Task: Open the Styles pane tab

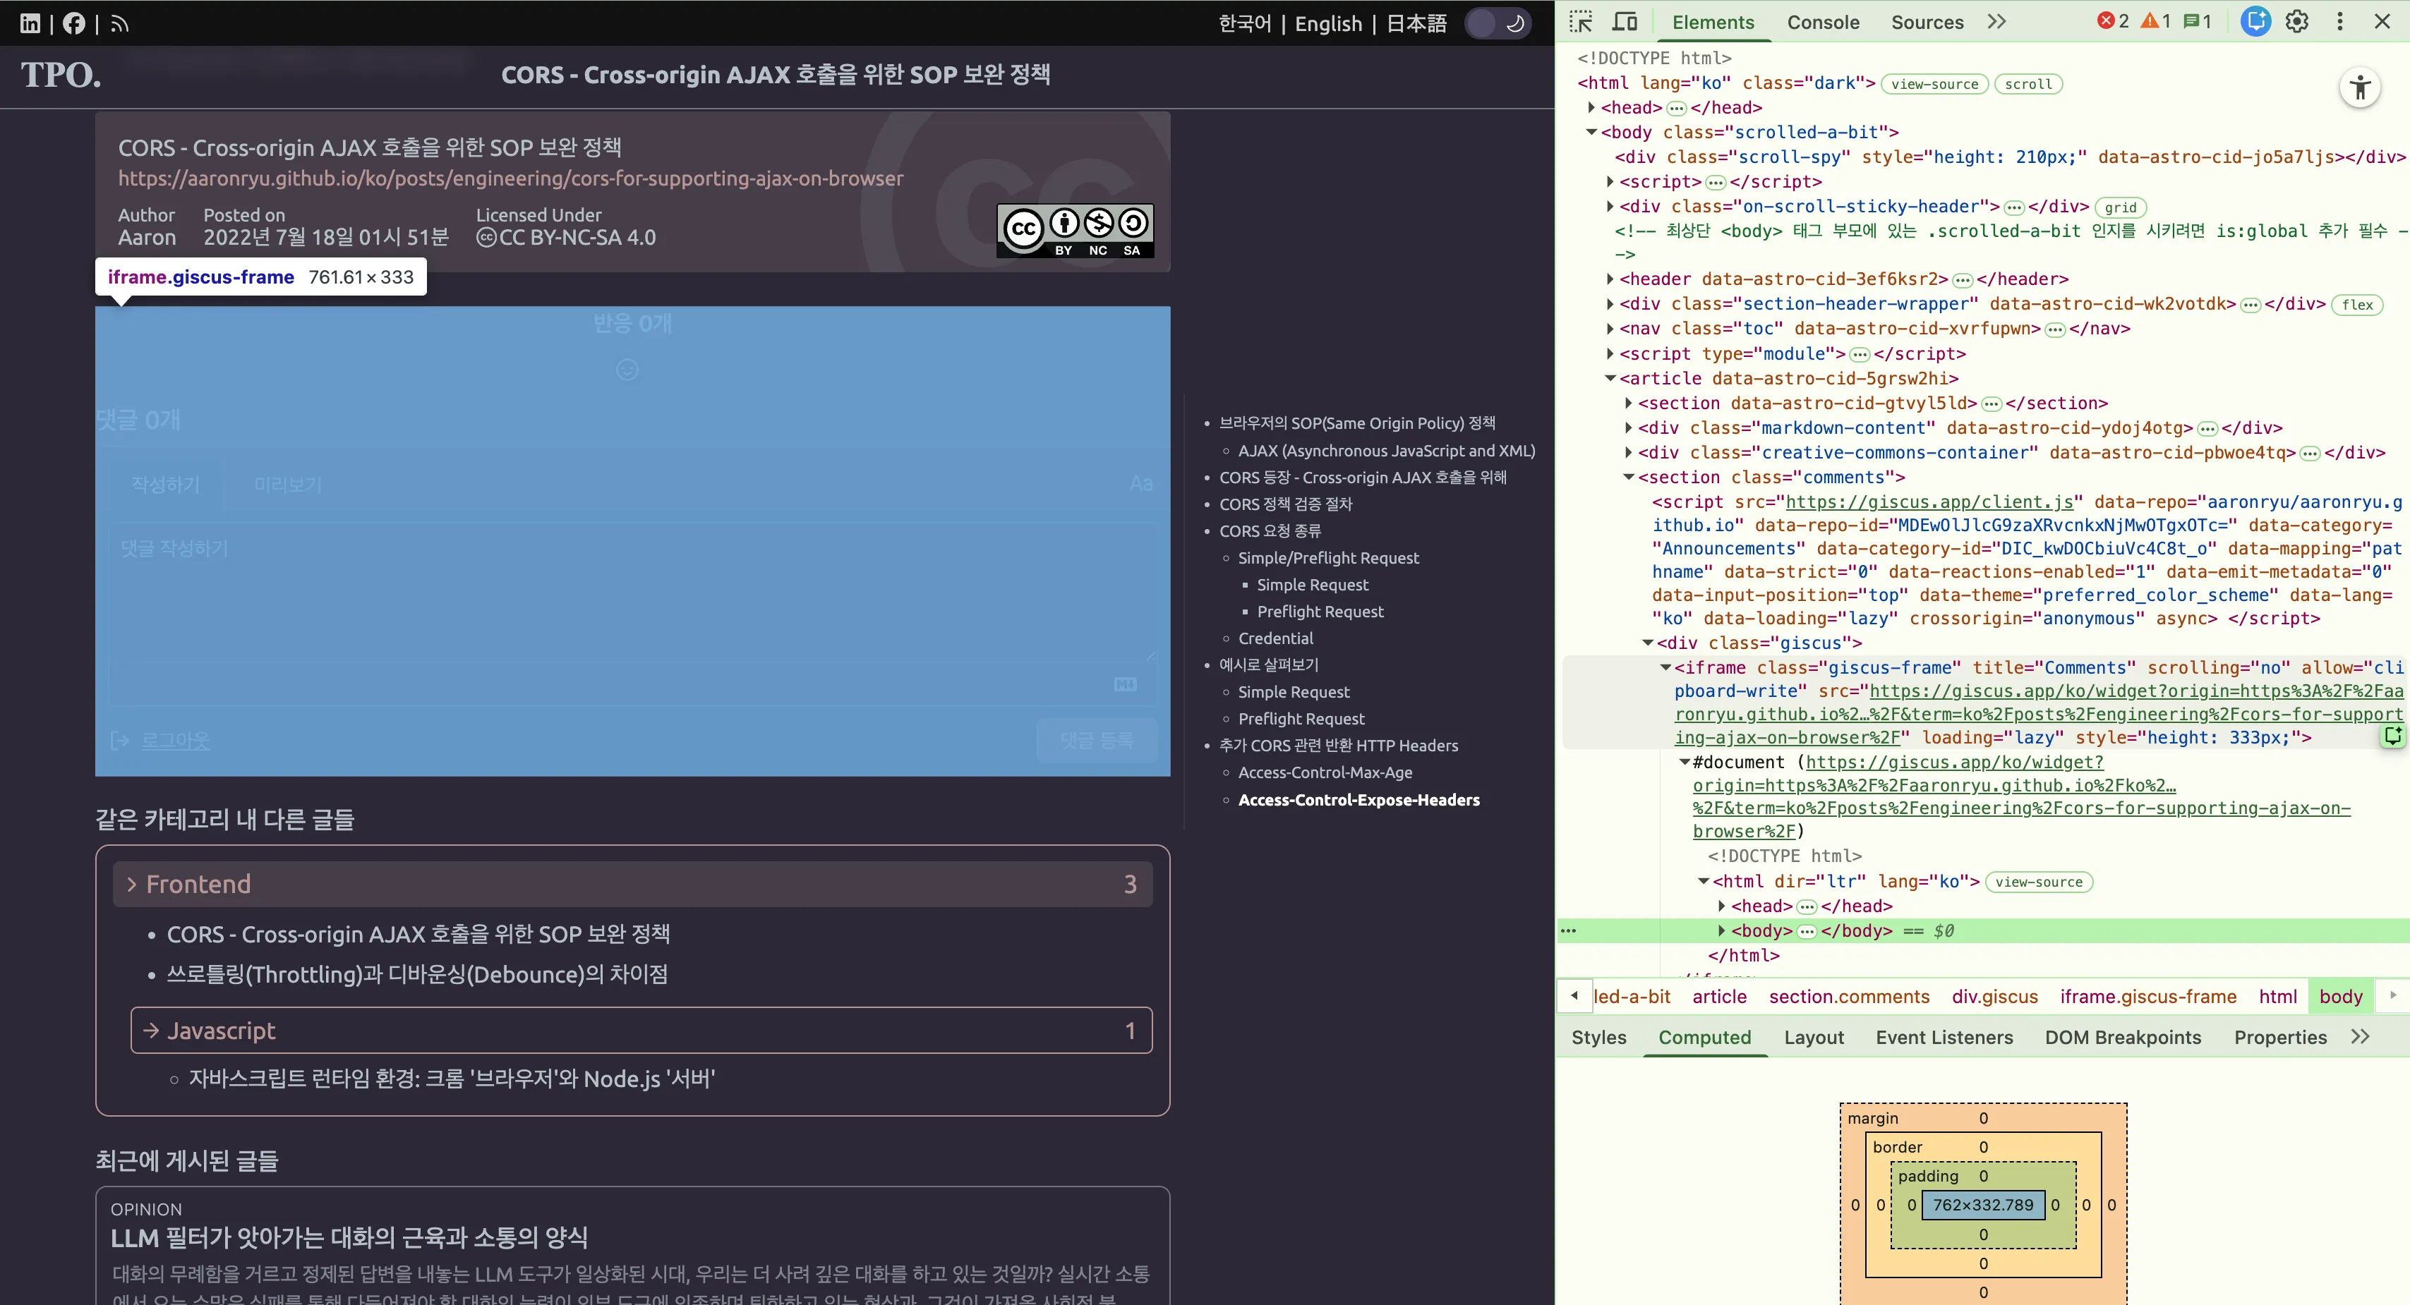Action: coord(1599,1038)
